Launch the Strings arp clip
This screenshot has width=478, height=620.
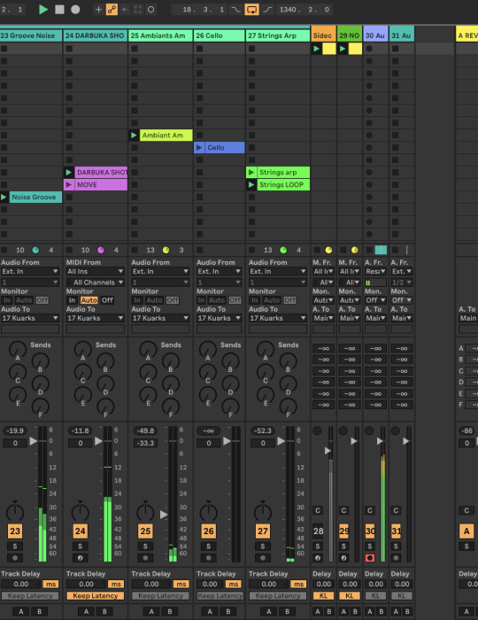pos(251,173)
